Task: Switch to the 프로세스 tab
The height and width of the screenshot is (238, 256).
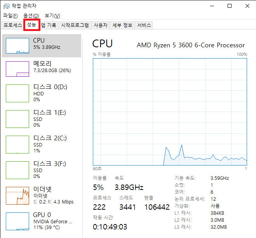Action: pyautogui.click(x=12, y=25)
